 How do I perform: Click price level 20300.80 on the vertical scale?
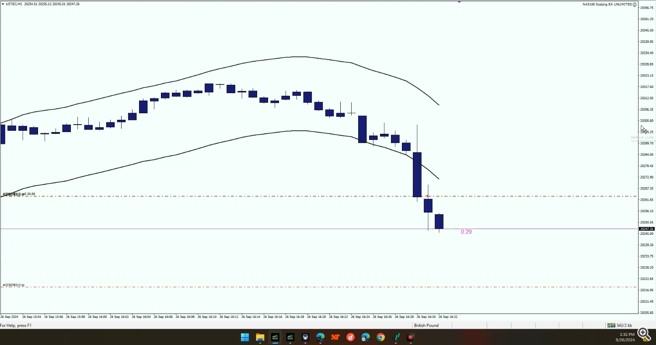pyautogui.click(x=646, y=121)
